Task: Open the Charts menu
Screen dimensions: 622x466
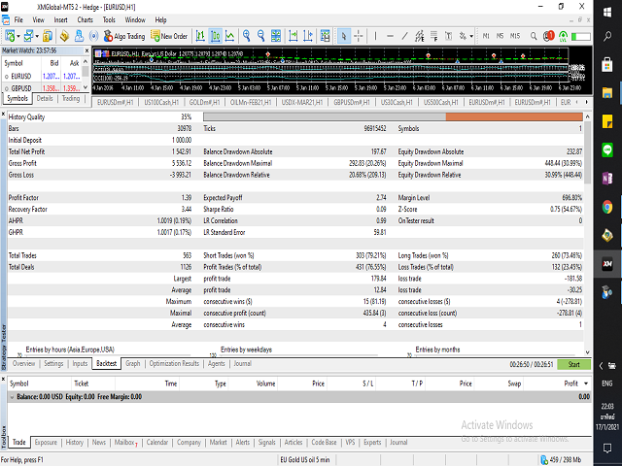Action: [x=87, y=18]
